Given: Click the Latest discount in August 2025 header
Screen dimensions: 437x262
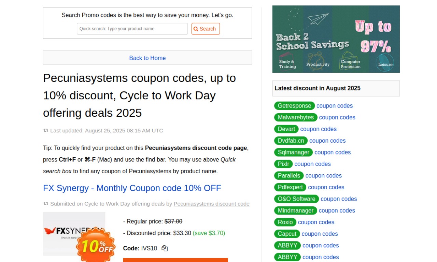Looking at the screenshot, I should point(336,88).
